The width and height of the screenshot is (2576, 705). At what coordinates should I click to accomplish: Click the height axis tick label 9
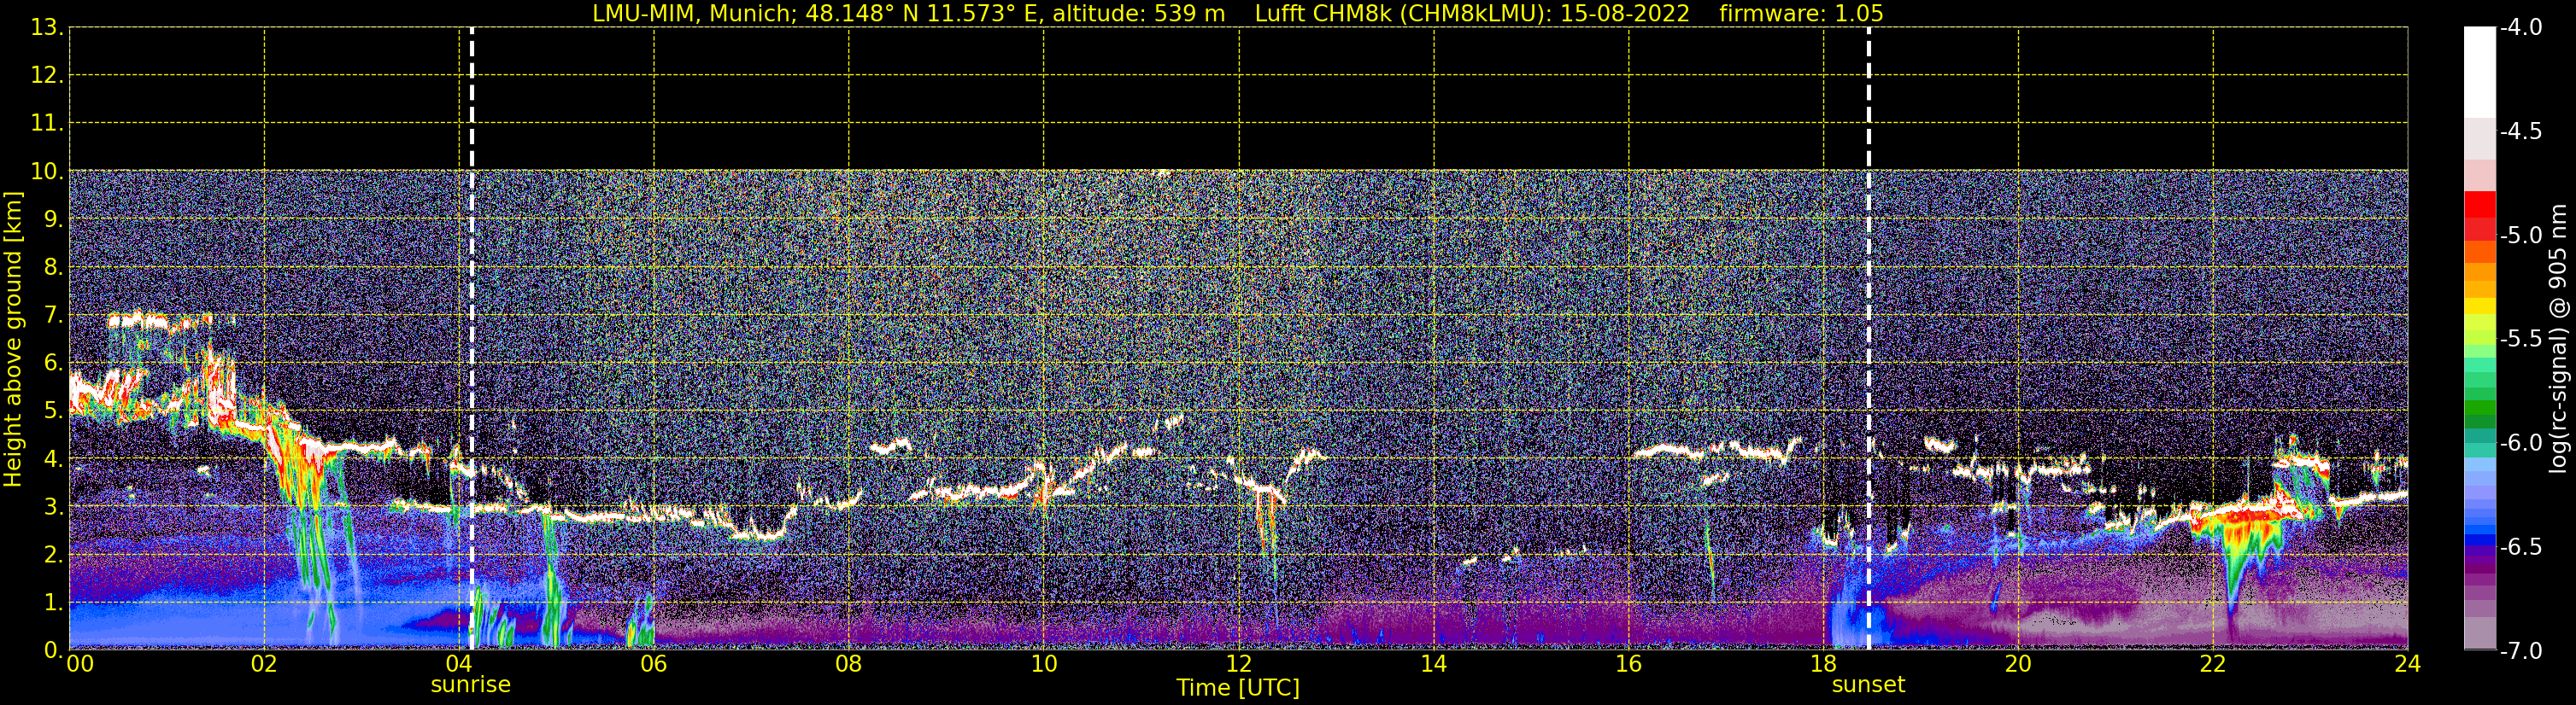52,218
